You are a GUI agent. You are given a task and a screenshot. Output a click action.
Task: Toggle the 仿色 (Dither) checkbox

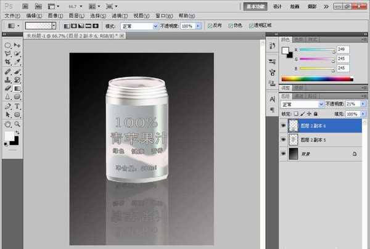[230, 26]
